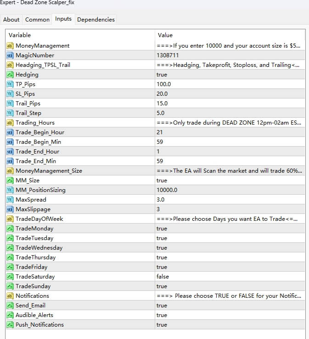Image resolution: width=309 pixels, height=339 pixels.
Task: Click the integer icon next to MagicNumber
Action: pos(10,55)
